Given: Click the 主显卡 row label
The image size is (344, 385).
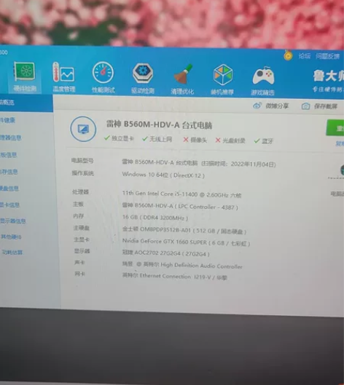Looking at the screenshot, I should point(82,239).
